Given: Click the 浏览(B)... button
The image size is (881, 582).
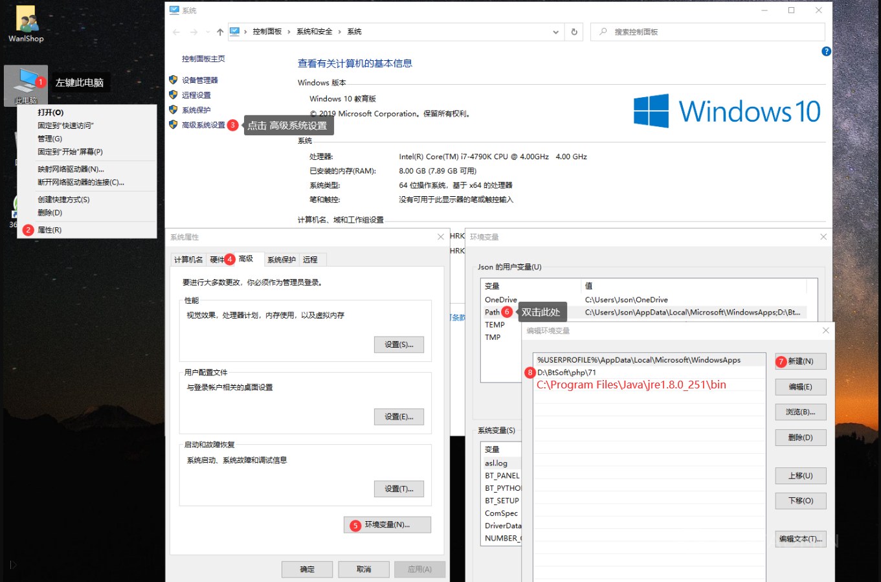Looking at the screenshot, I should point(801,412).
